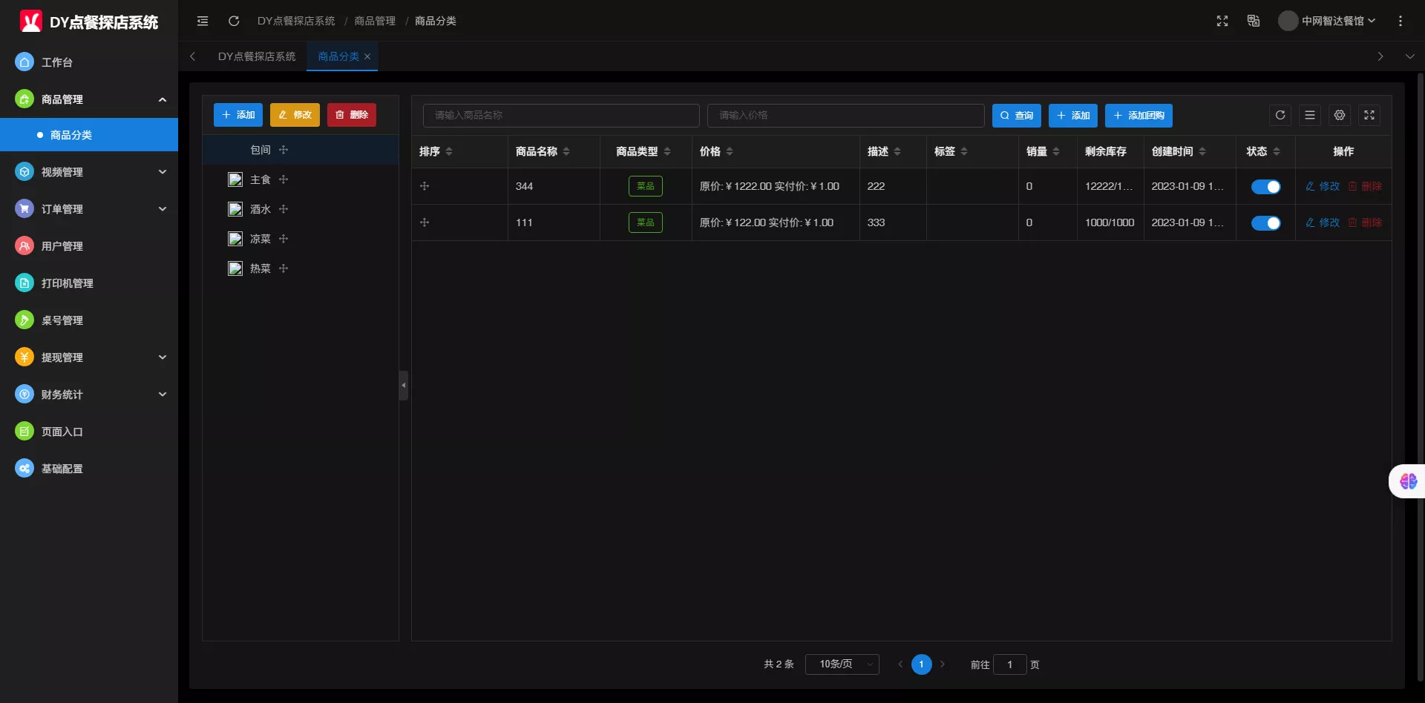
Task: Open 打印机管理 in the sidebar
Action: point(67,283)
